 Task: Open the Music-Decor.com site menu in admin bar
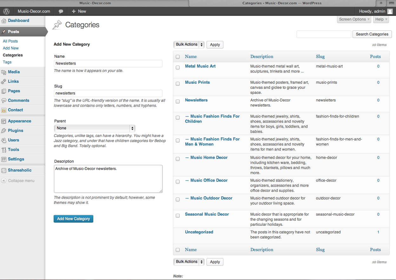tap(34, 11)
